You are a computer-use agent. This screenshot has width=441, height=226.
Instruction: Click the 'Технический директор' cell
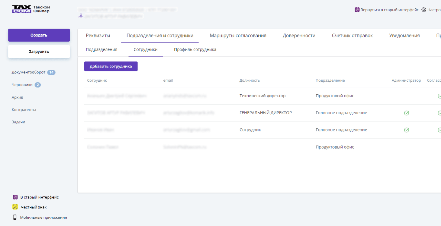(262, 96)
